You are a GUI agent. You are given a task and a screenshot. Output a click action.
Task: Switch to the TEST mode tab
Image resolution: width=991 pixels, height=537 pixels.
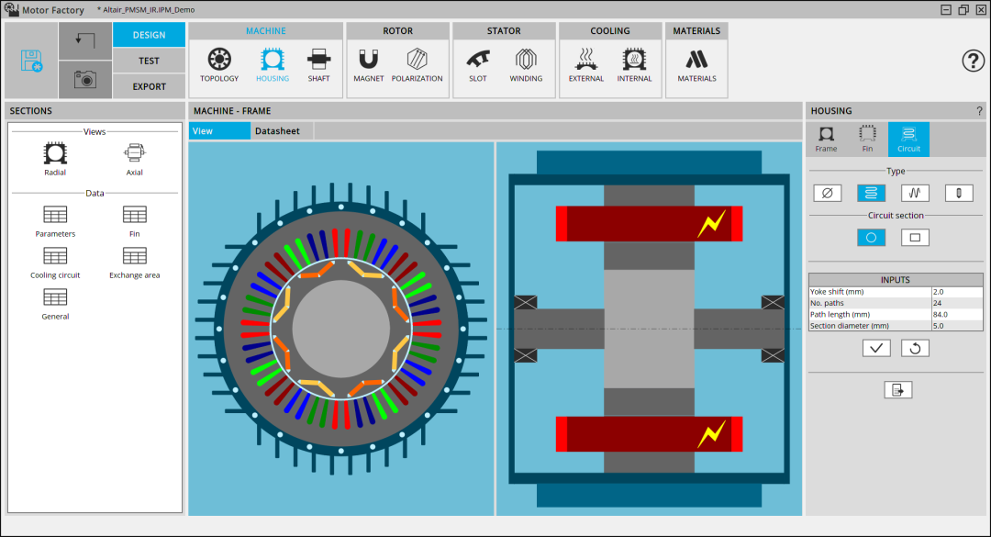coord(150,61)
